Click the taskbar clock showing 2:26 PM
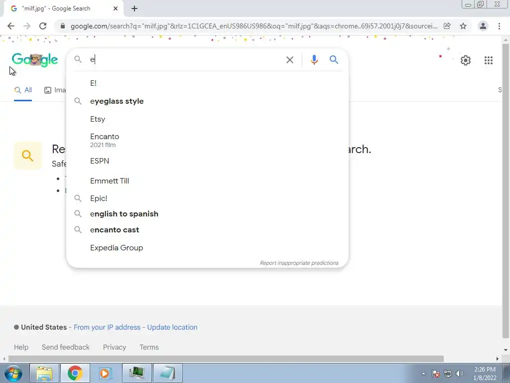Viewport: 510px width, 383px height. (x=485, y=374)
